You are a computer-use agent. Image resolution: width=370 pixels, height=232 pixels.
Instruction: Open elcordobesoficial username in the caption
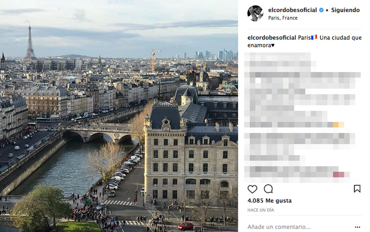click(x=272, y=38)
